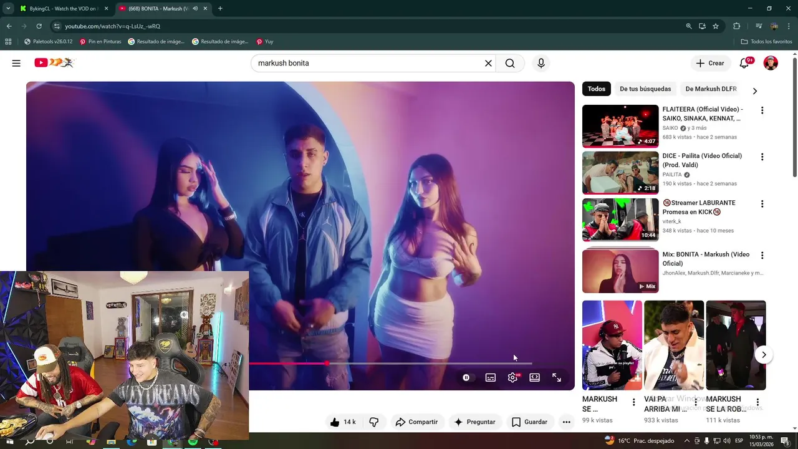The image size is (798, 449).
Task: Show next Shorts with right arrow
Action: 764,355
